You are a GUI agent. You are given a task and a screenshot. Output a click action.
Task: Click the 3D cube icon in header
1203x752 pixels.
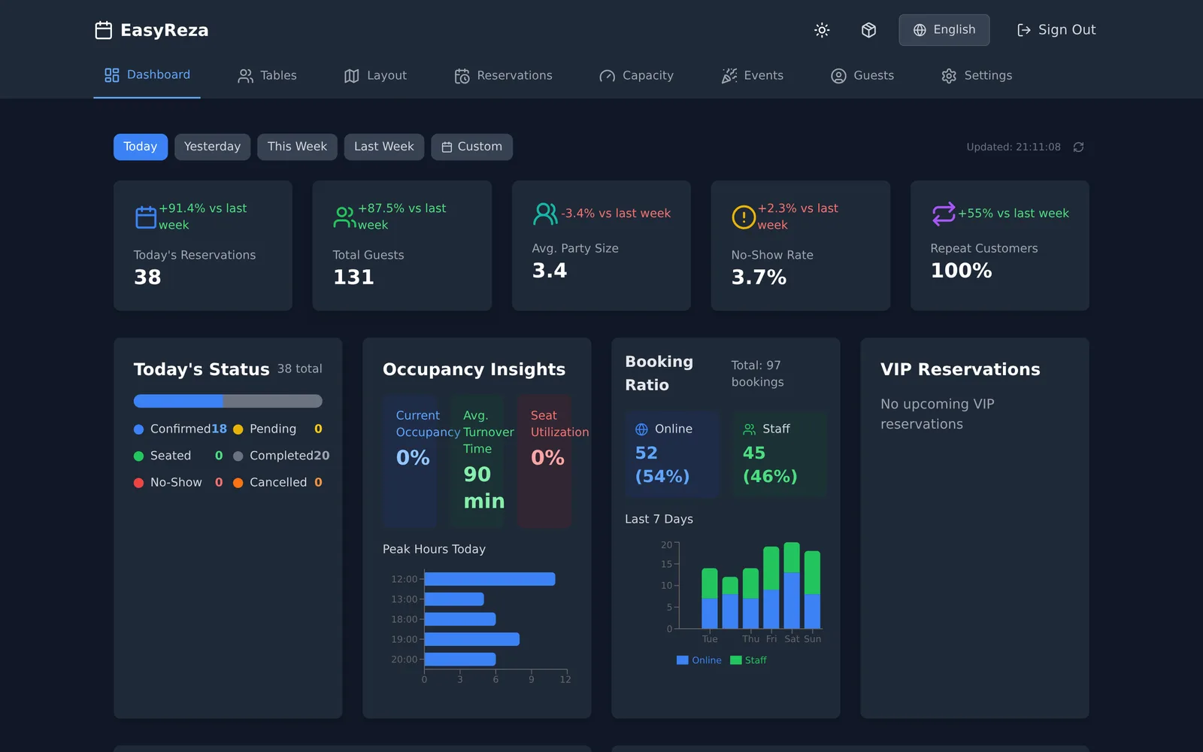tap(868, 30)
